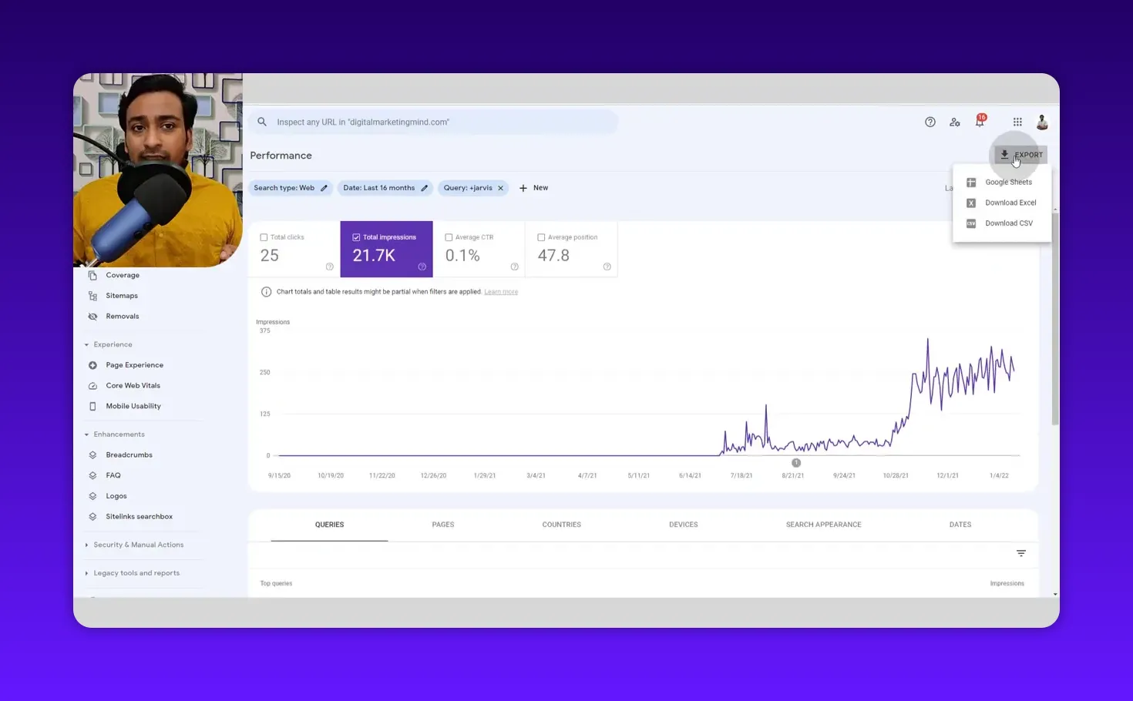Click the profile avatar
This screenshot has width=1133, height=701.
(x=1042, y=122)
